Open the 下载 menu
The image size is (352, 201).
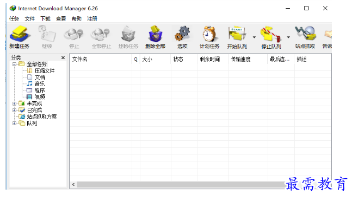pos(45,19)
